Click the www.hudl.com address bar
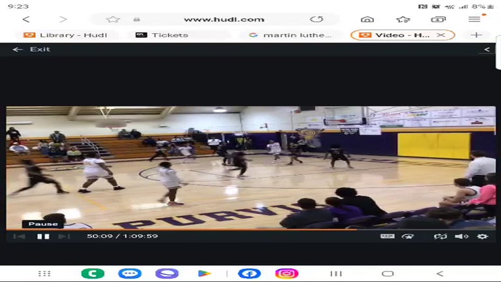501x282 pixels. (x=224, y=19)
